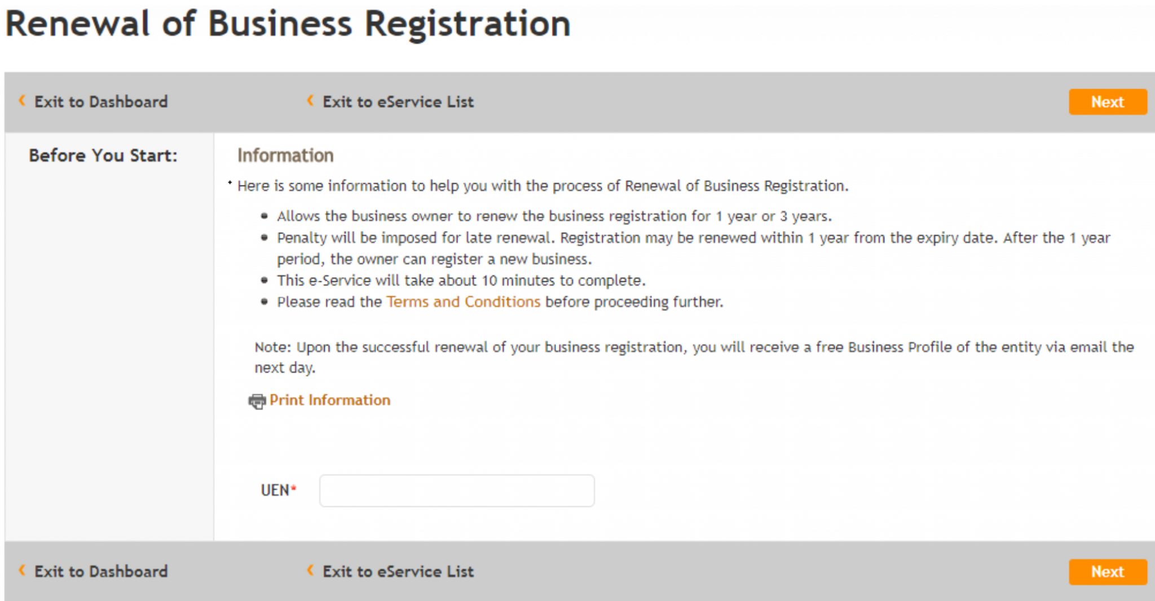
Task: Click the Note paragraph about free Business Profile
Action: coord(694,357)
